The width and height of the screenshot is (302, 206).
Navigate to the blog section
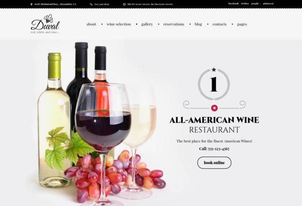tap(198, 24)
